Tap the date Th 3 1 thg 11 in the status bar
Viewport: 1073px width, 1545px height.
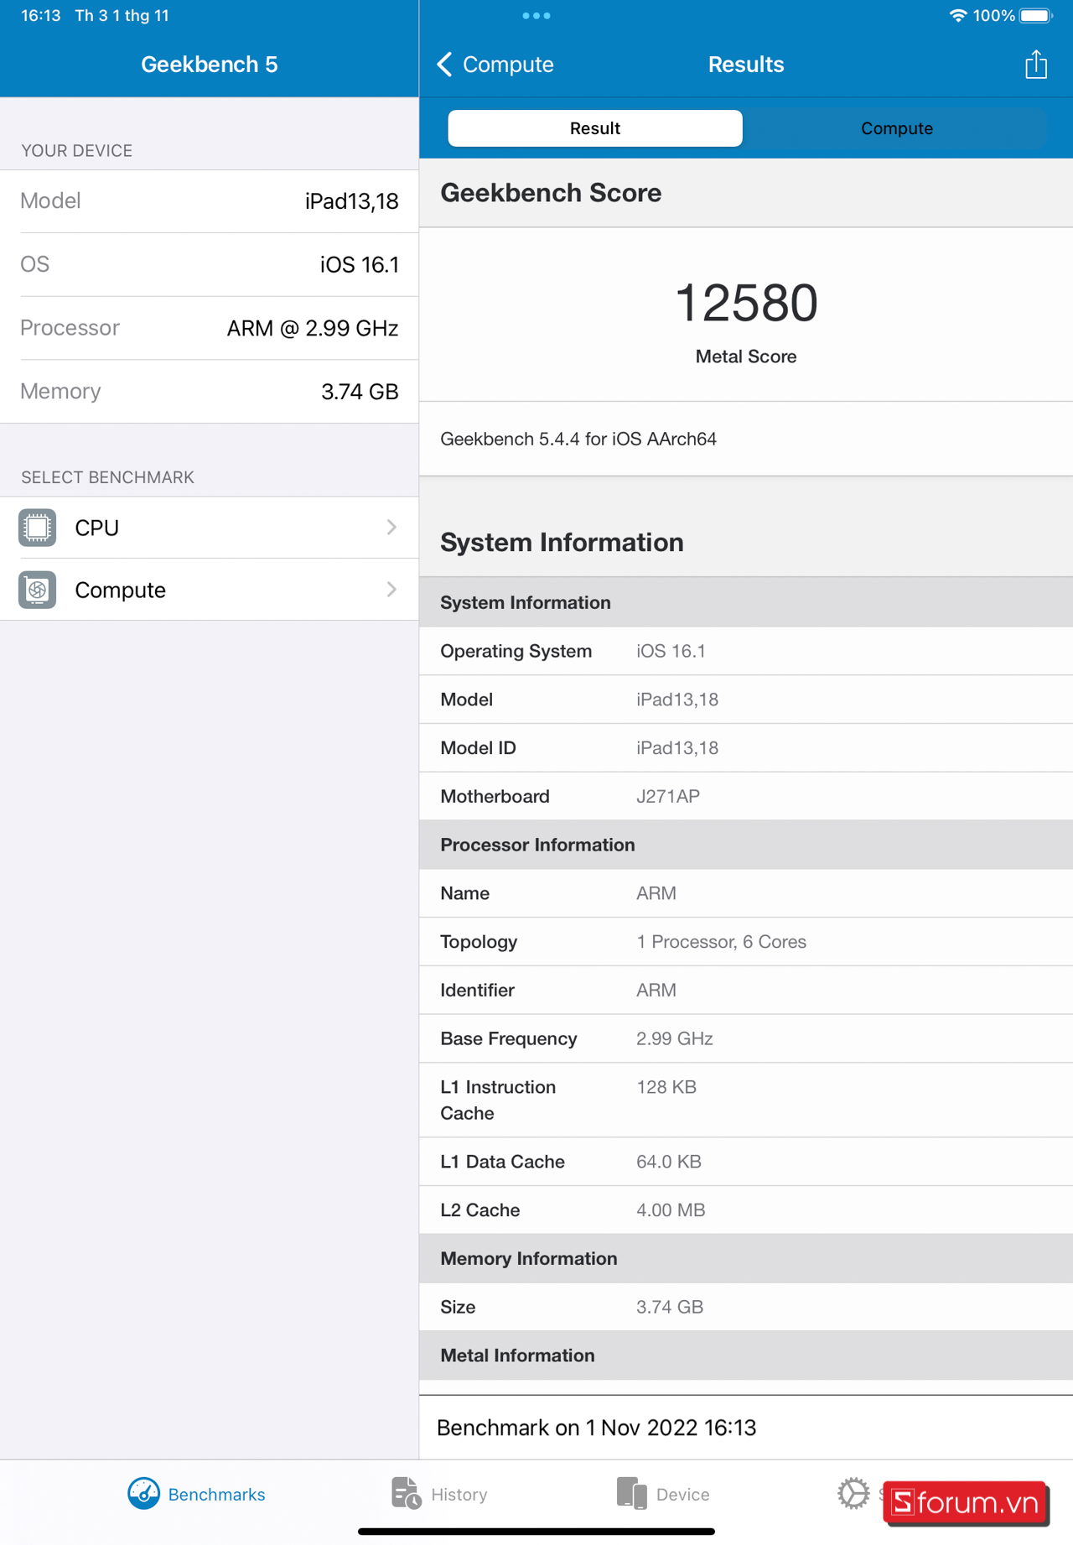122,16
